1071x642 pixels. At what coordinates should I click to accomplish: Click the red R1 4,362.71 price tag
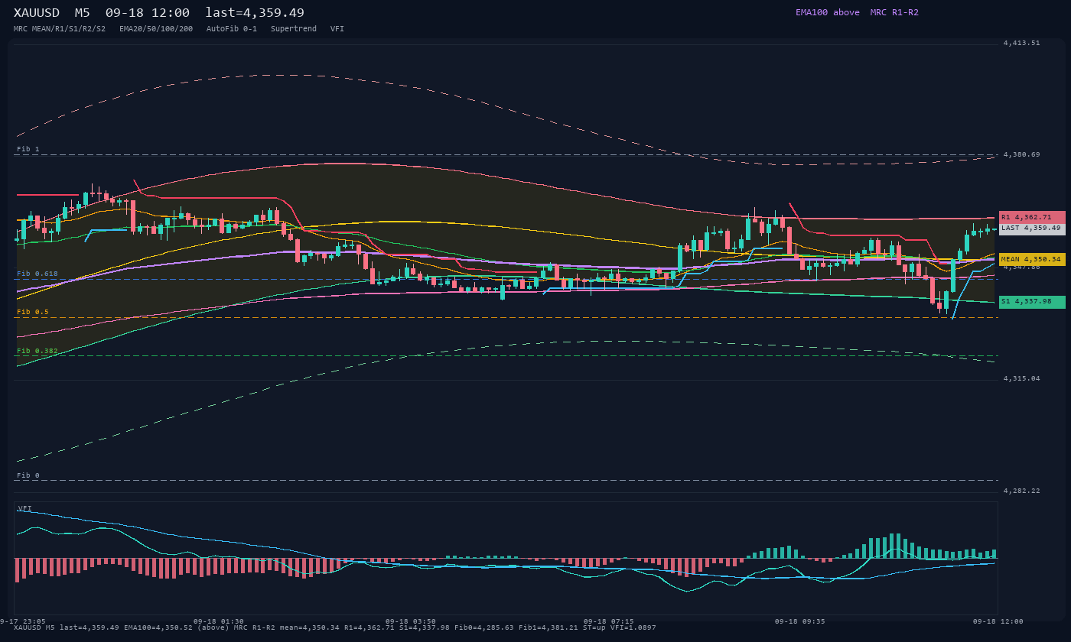pos(1032,217)
